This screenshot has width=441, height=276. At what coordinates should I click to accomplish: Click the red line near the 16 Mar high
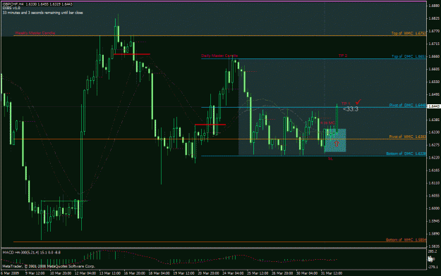(132, 54)
